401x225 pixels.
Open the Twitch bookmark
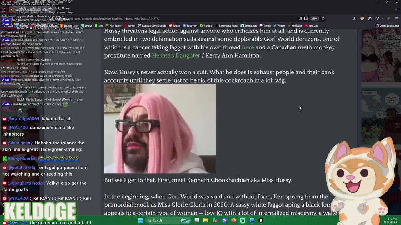(265, 26)
